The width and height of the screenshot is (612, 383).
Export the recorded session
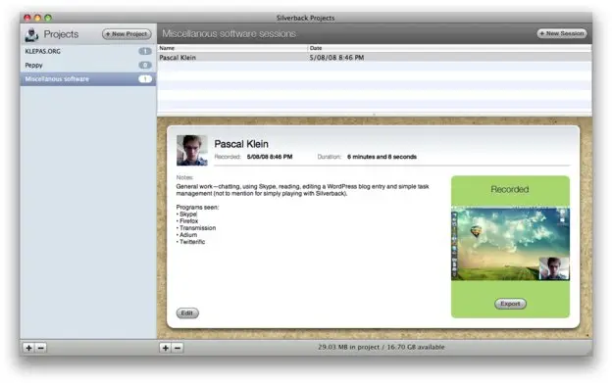point(510,304)
